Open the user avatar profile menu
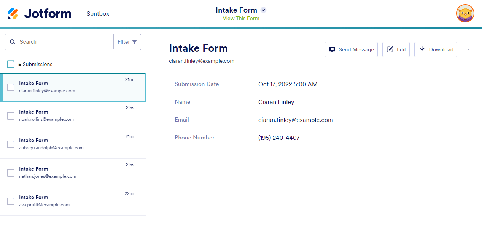This screenshot has width=482, height=236. click(465, 14)
